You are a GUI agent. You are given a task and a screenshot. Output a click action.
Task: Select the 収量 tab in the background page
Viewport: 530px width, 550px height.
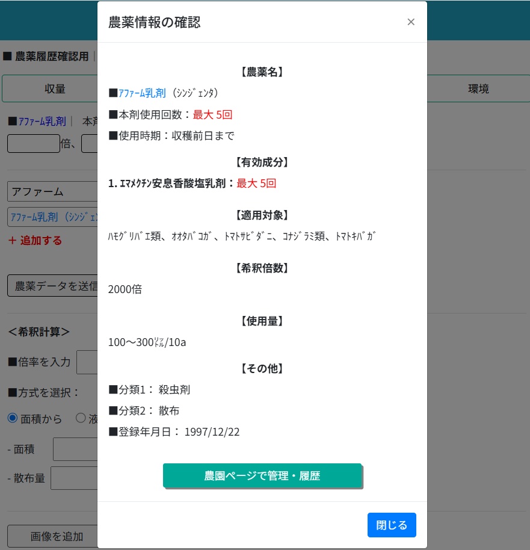(x=50, y=88)
